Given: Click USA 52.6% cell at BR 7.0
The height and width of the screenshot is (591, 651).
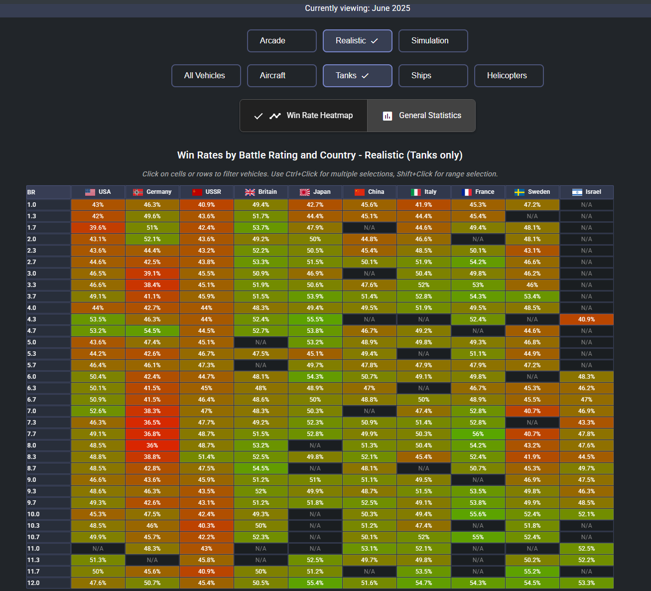Looking at the screenshot, I should (98, 411).
